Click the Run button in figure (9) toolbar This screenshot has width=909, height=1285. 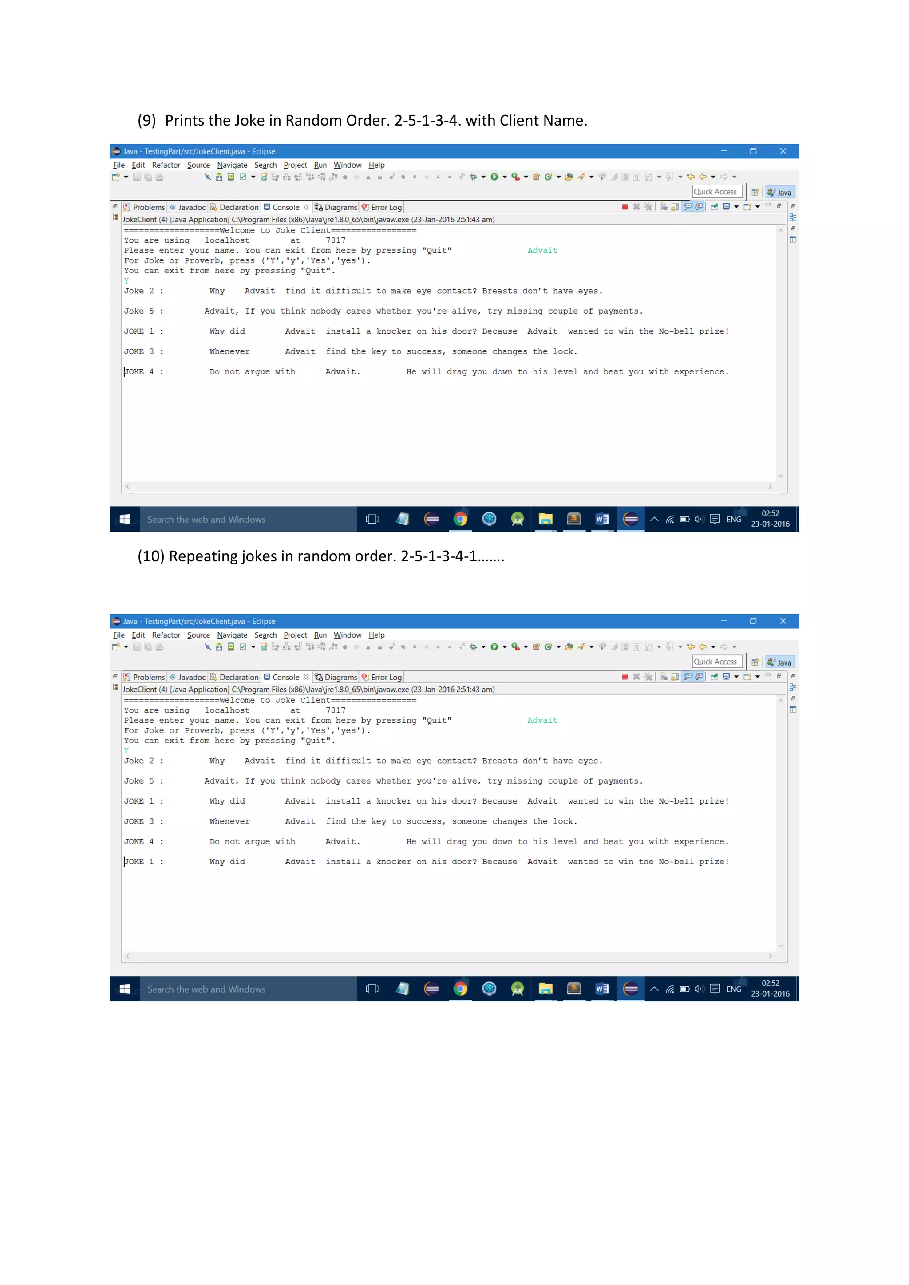coord(494,177)
